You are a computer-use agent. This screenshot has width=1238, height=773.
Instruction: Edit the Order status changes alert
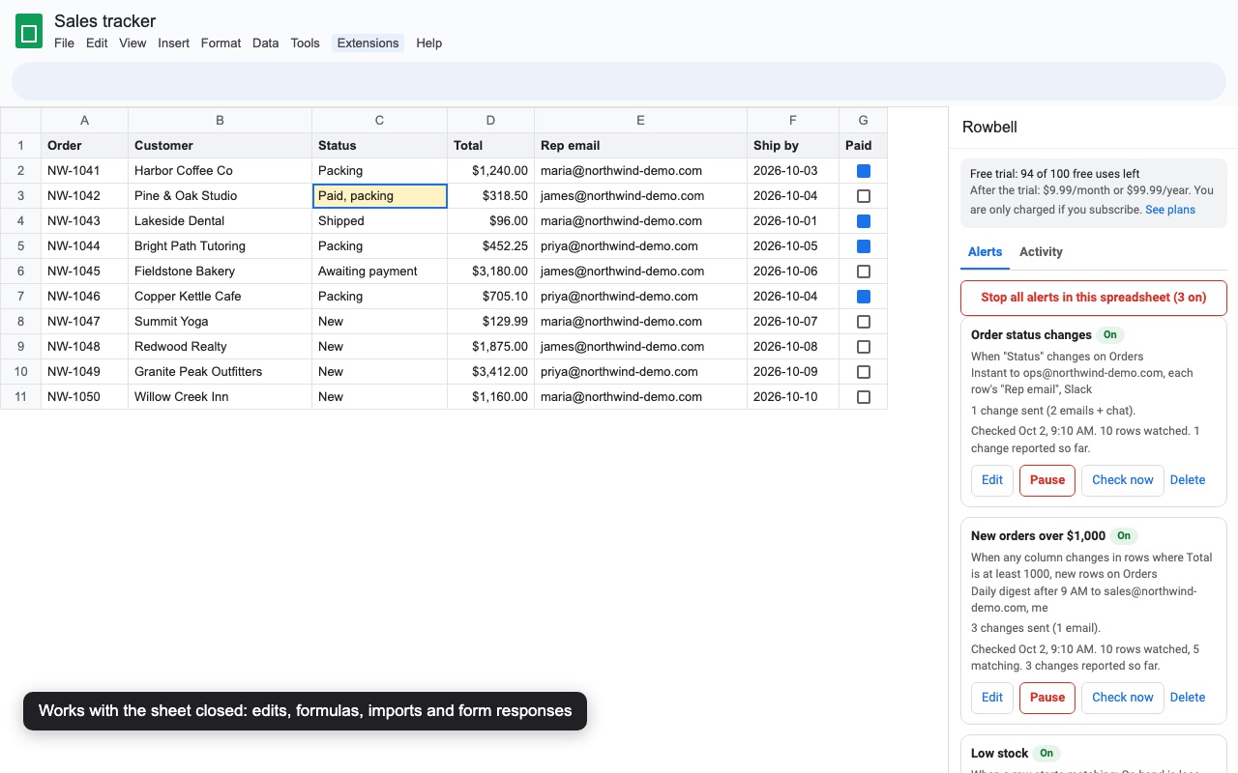click(x=992, y=480)
